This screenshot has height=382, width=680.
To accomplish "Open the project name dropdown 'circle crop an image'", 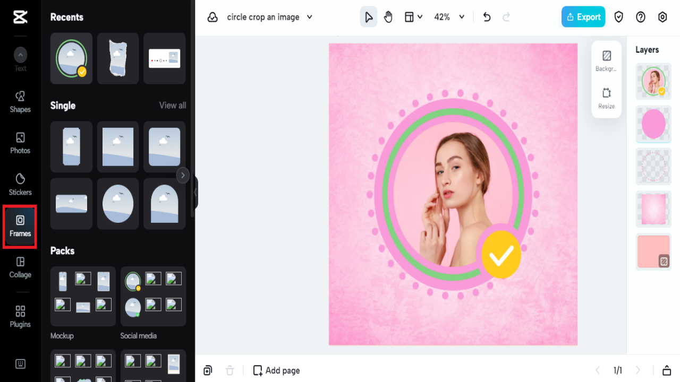I will tap(270, 17).
